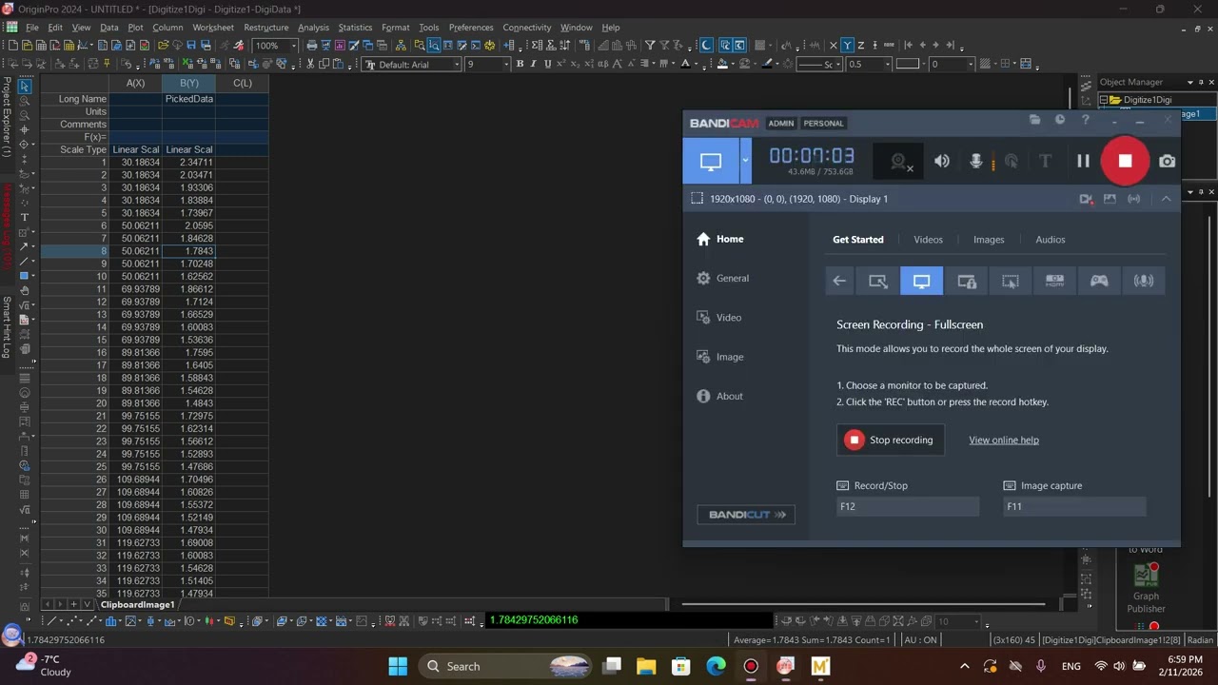
Task: Click the Stop recording button
Action: (891, 440)
